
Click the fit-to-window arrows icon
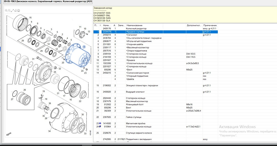click(x=12, y=11)
